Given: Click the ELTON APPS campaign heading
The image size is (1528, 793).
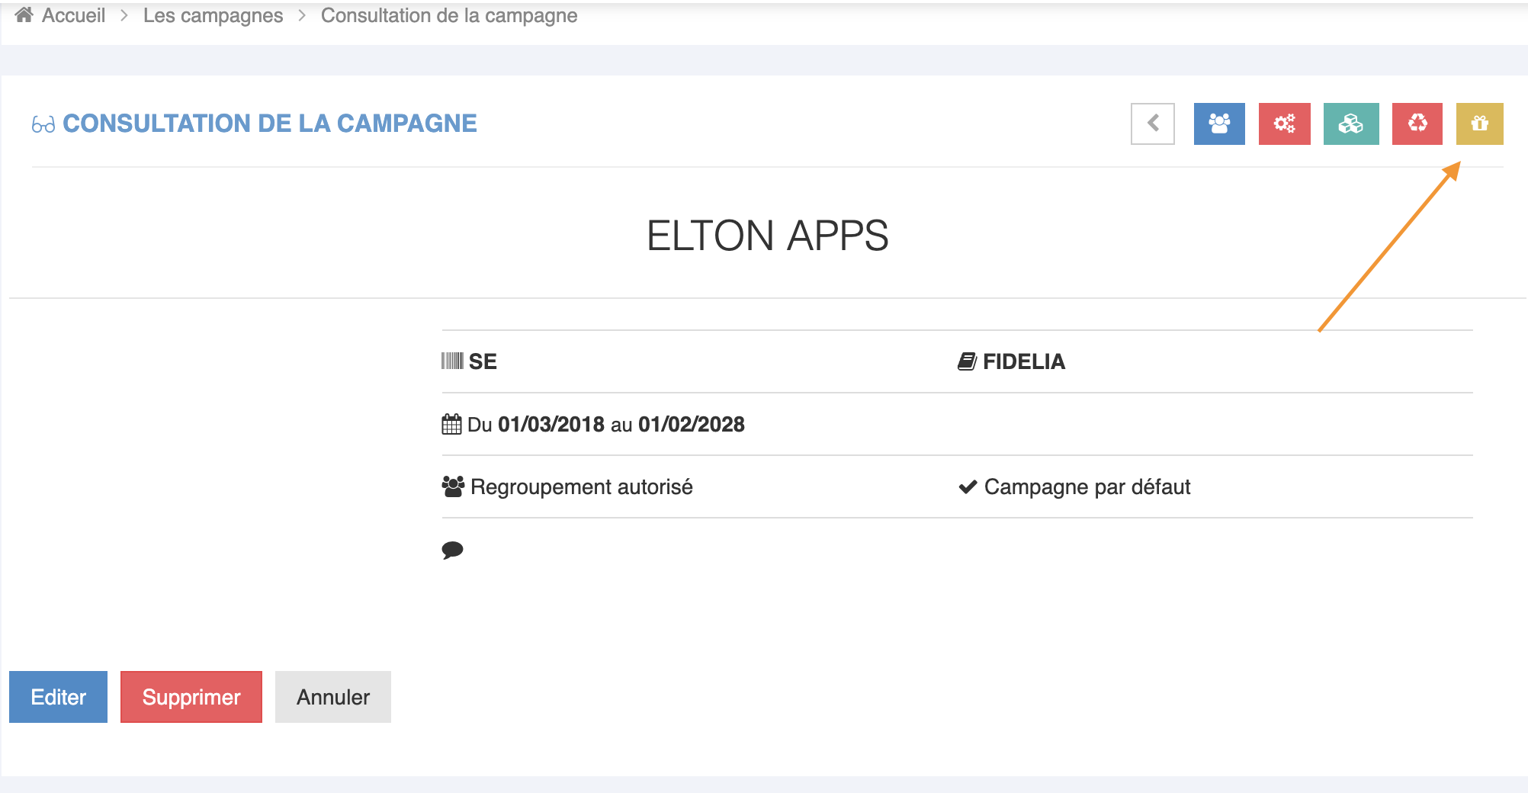Looking at the screenshot, I should [x=767, y=236].
